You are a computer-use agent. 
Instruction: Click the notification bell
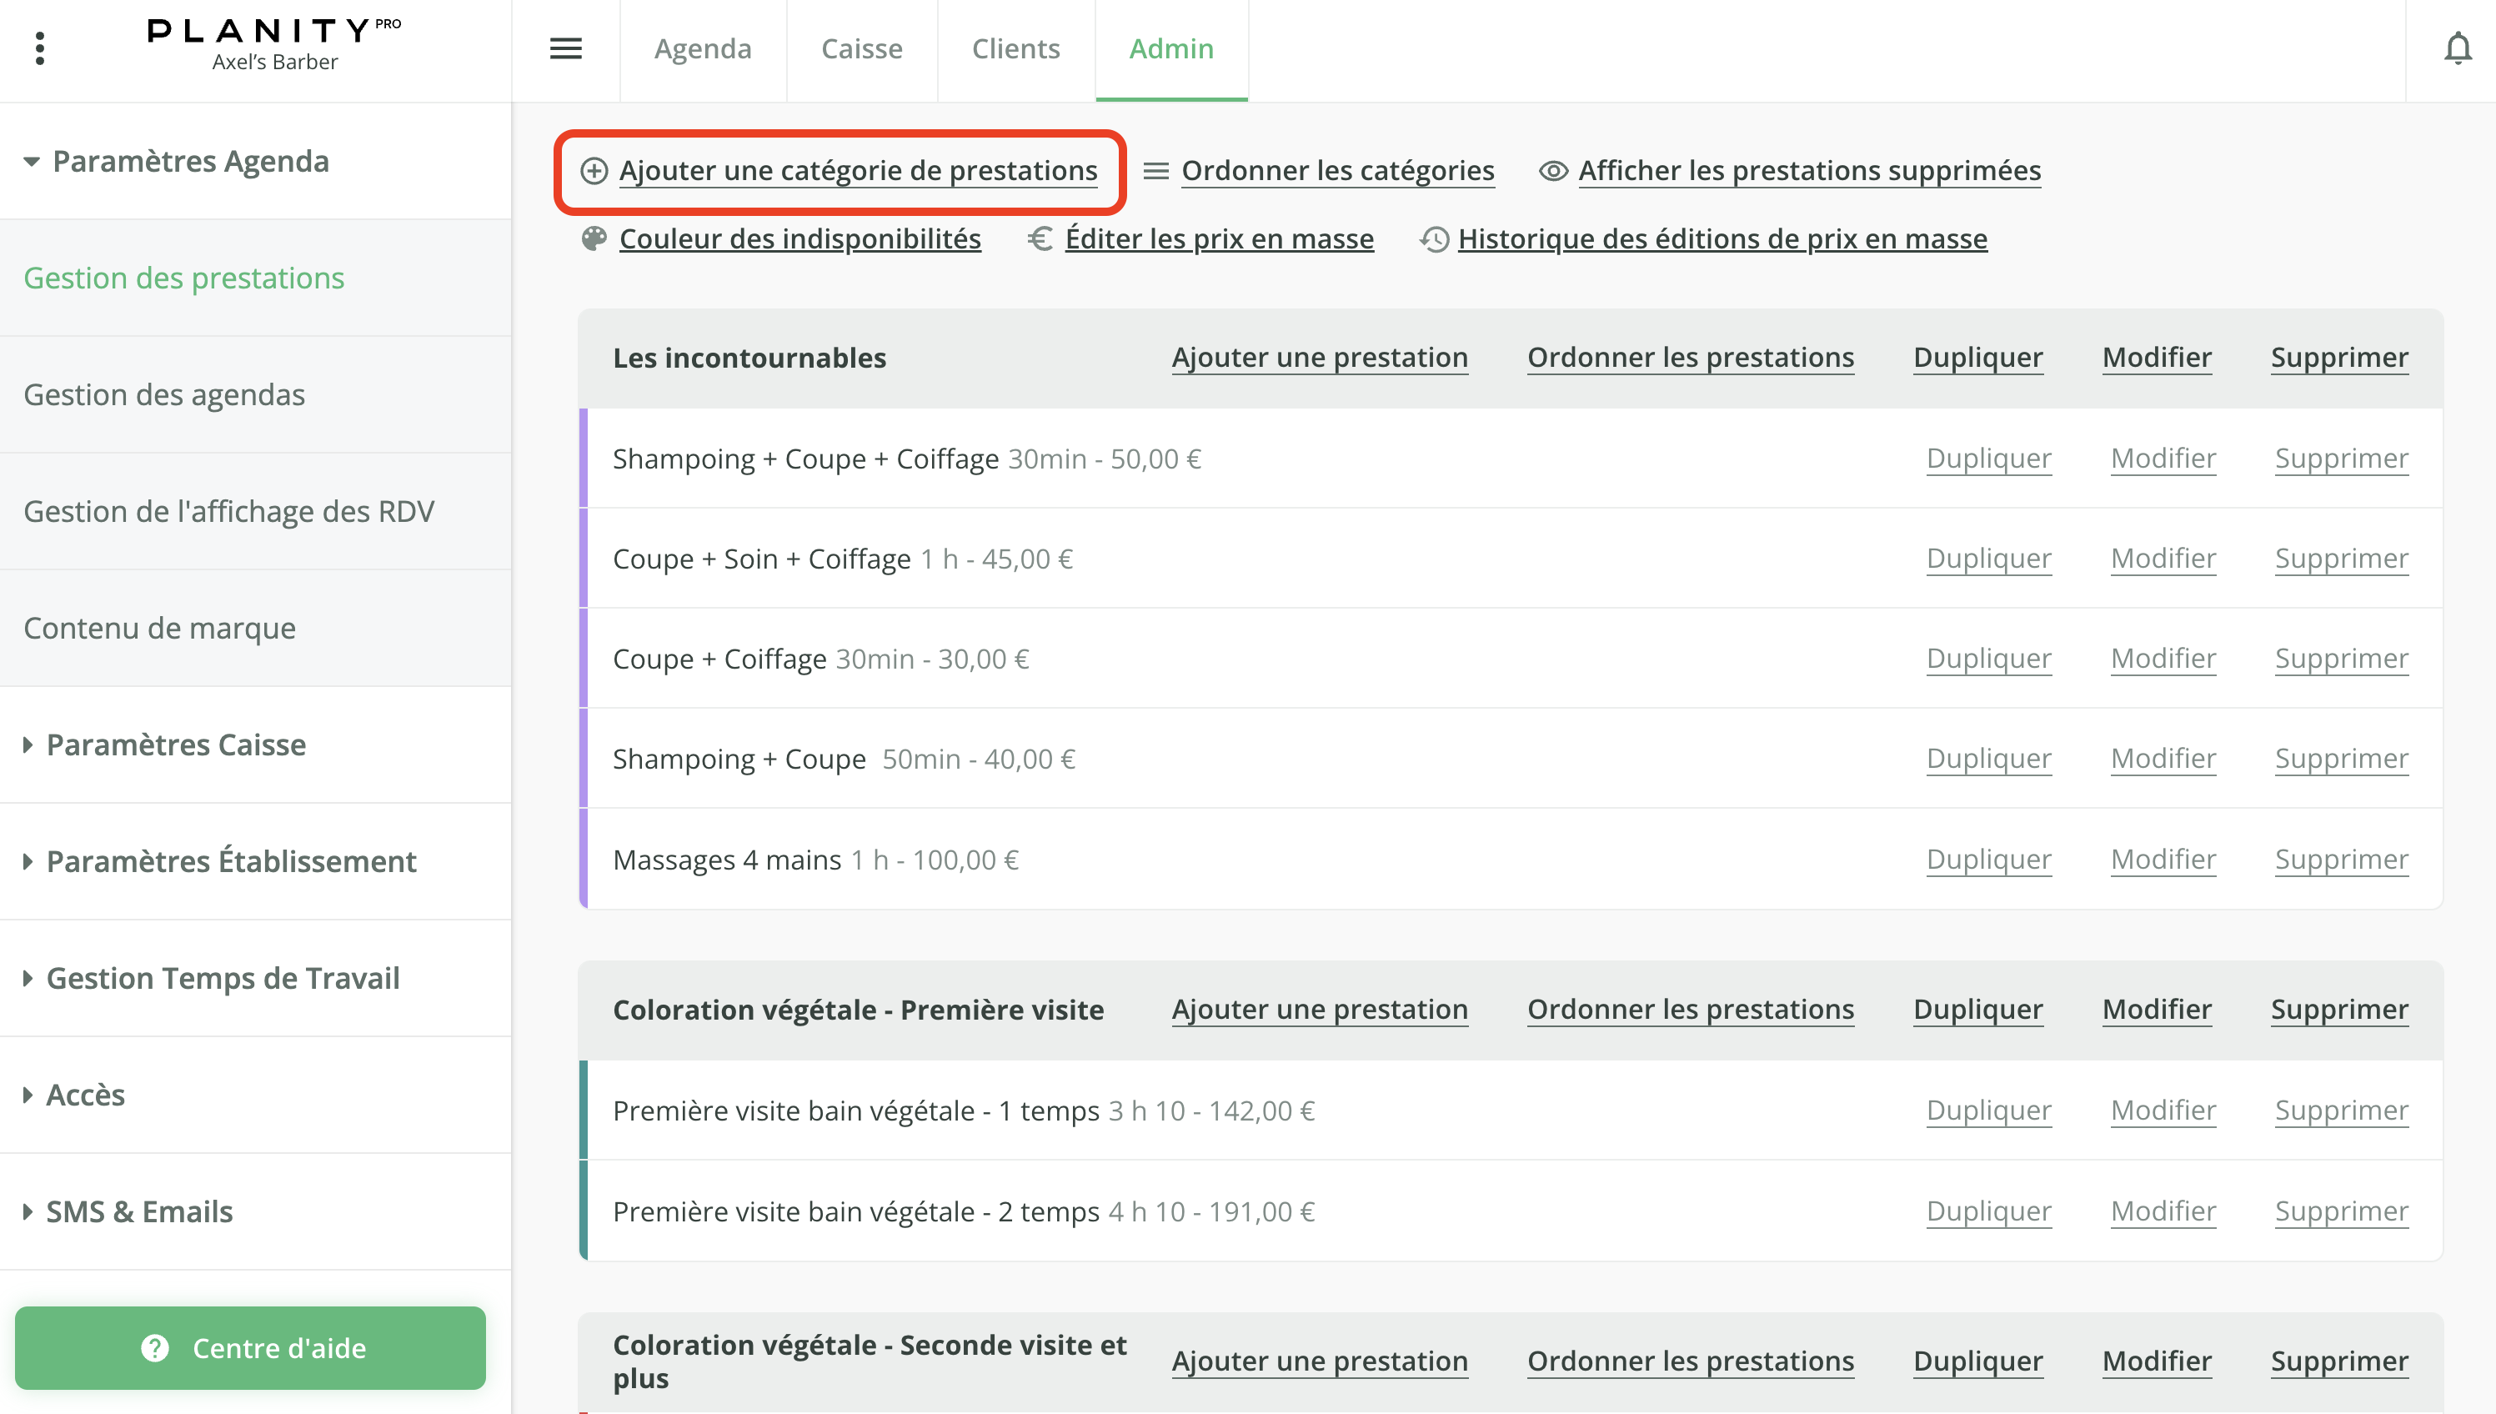[2458, 48]
